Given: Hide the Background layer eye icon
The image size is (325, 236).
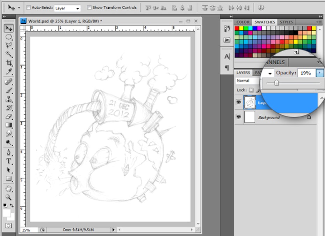Looking at the screenshot, I should coord(239,117).
